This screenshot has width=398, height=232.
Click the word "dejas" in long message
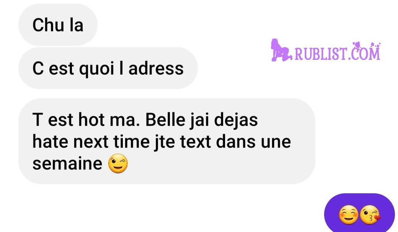[x=236, y=120]
